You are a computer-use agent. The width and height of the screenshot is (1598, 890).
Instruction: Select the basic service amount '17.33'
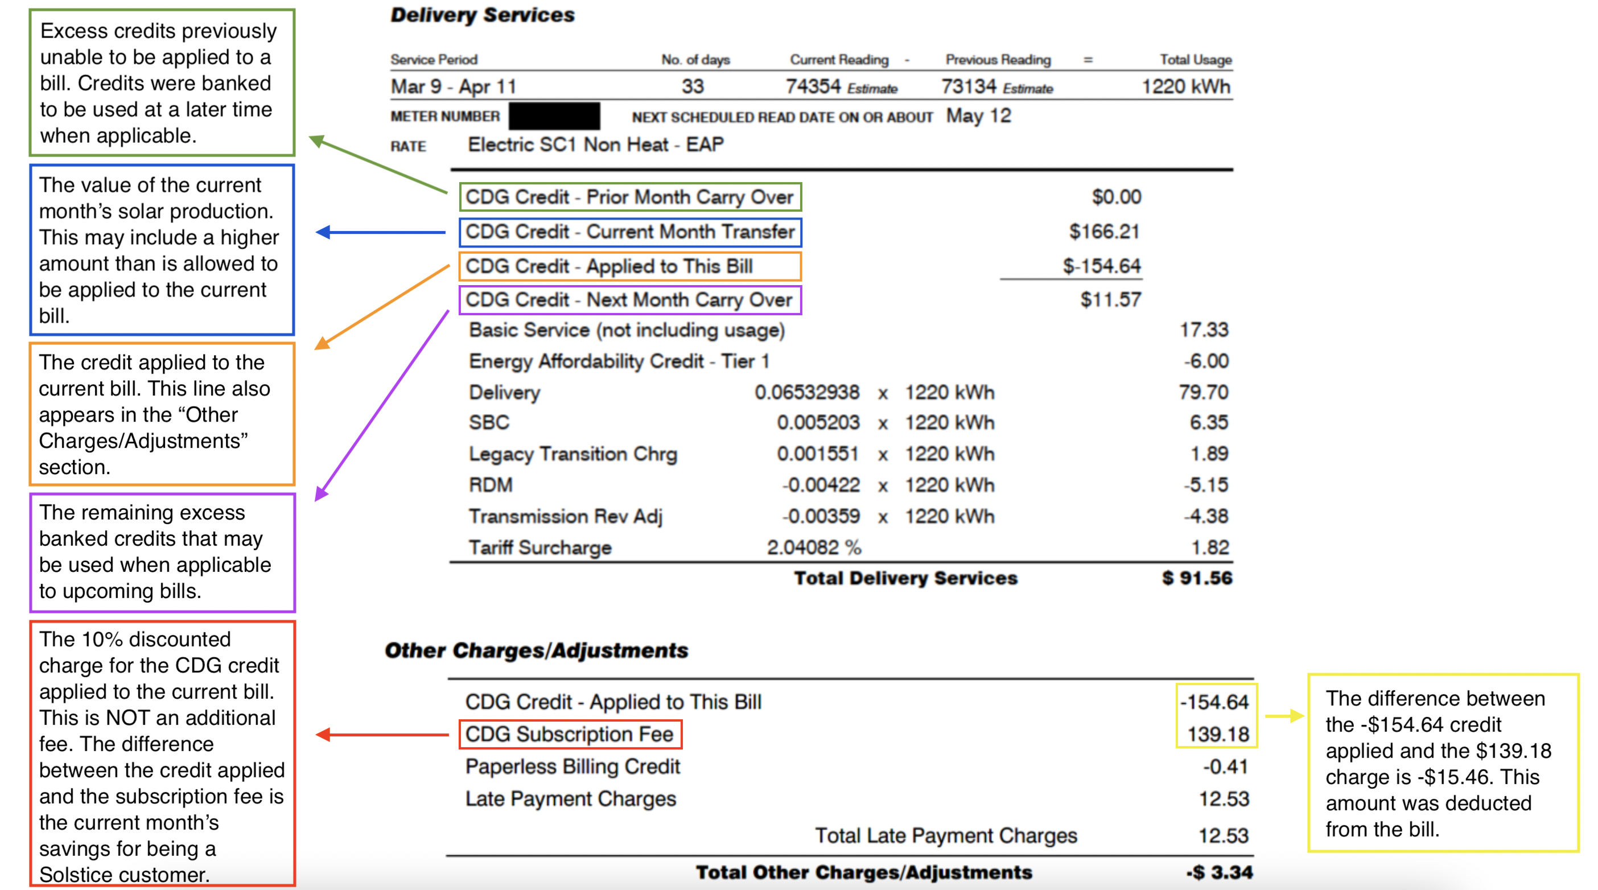click(x=1204, y=330)
